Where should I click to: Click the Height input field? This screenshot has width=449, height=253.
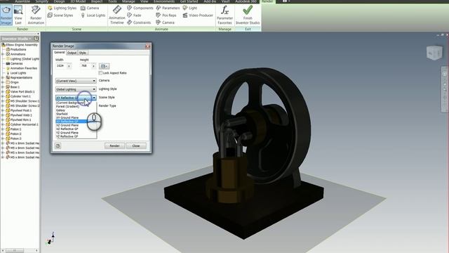click(86, 66)
